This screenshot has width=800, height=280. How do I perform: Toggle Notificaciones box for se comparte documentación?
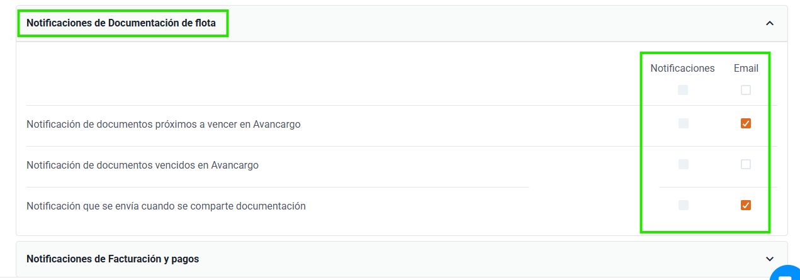(684, 205)
